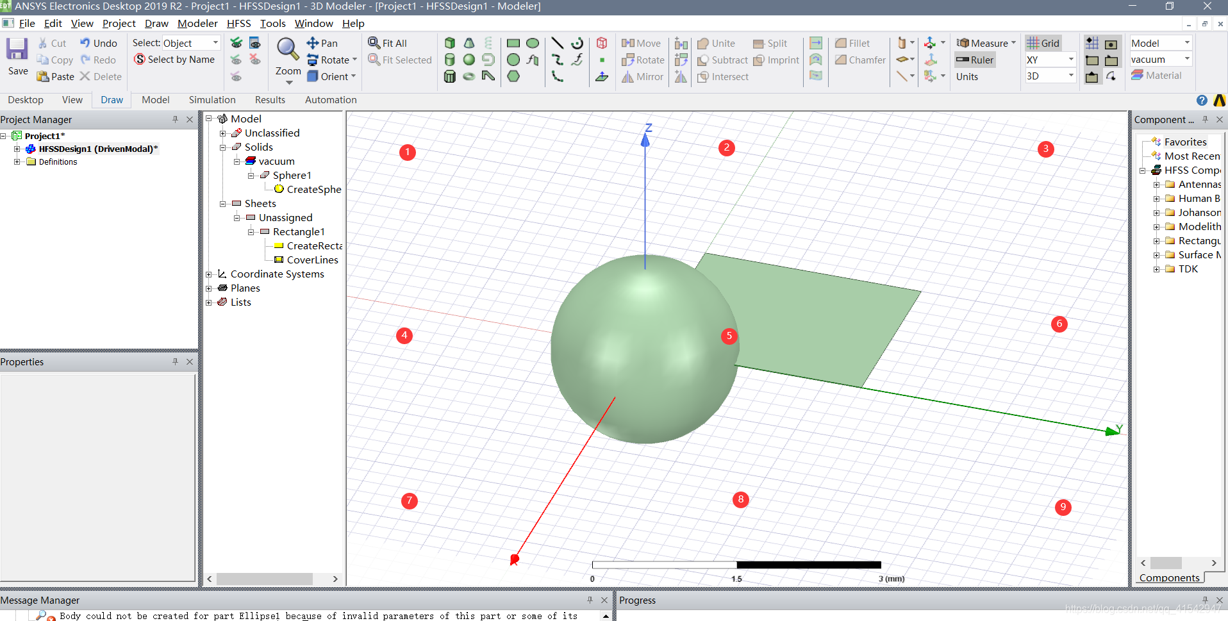Click the Pan button
The height and width of the screenshot is (621, 1228).
322,43
